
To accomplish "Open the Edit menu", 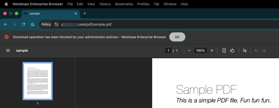I will [80, 4].
